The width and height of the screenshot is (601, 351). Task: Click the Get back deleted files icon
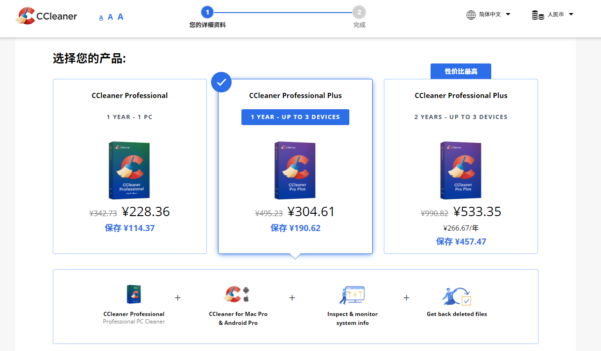tap(457, 296)
